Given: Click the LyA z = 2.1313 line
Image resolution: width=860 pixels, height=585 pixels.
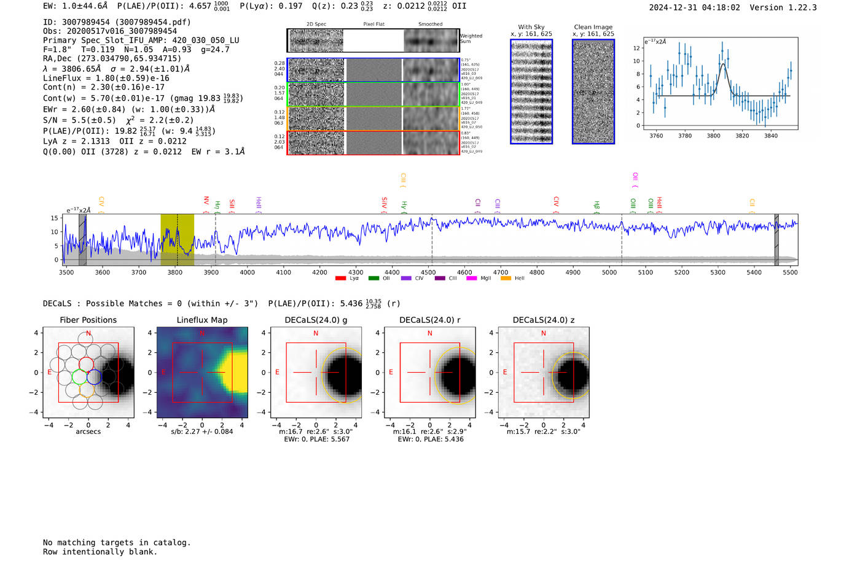Looking at the screenshot, I should click(x=115, y=141).
